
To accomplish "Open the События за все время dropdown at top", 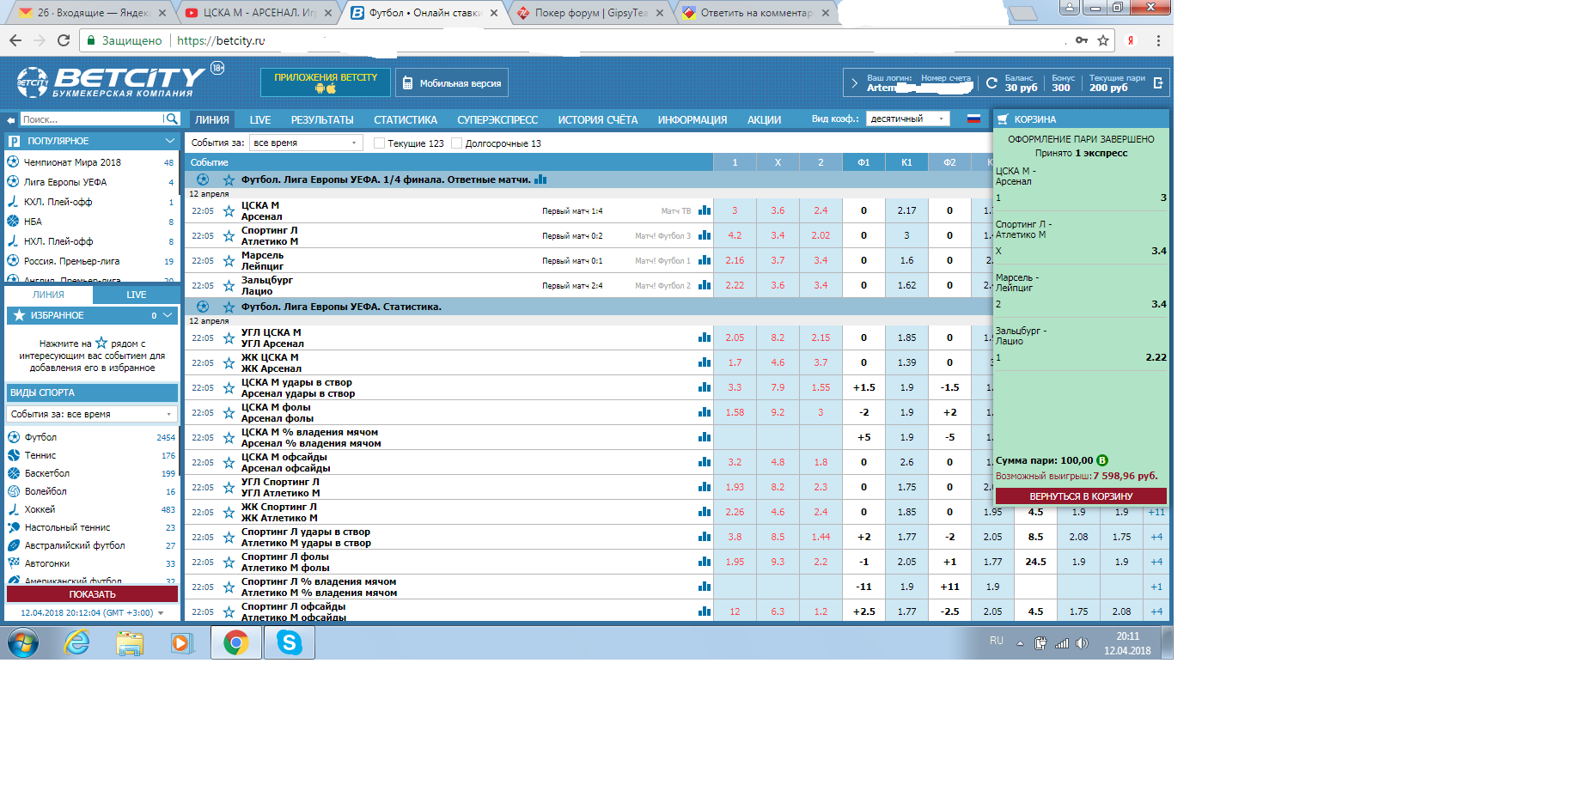I will pos(306,143).
